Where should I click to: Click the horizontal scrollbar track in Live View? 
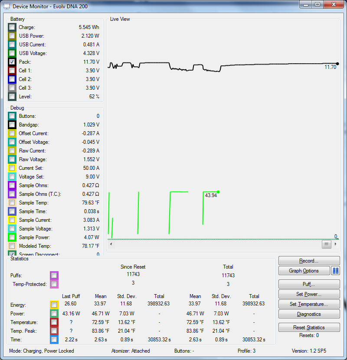[217, 244]
